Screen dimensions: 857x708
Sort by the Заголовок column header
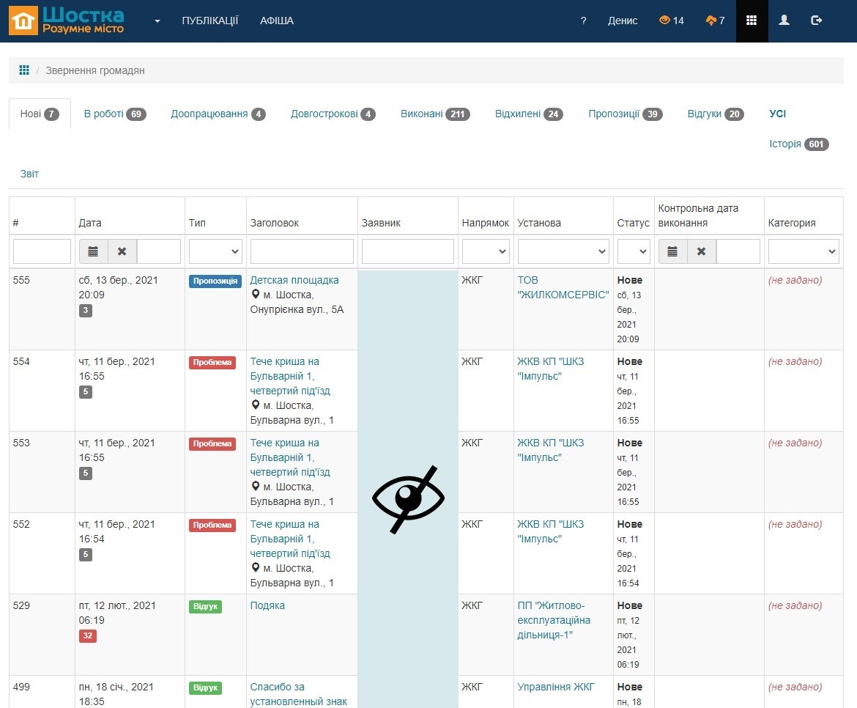click(x=275, y=223)
